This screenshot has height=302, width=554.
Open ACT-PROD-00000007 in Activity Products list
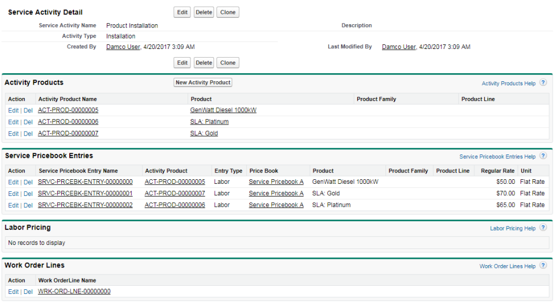point(68,133)
